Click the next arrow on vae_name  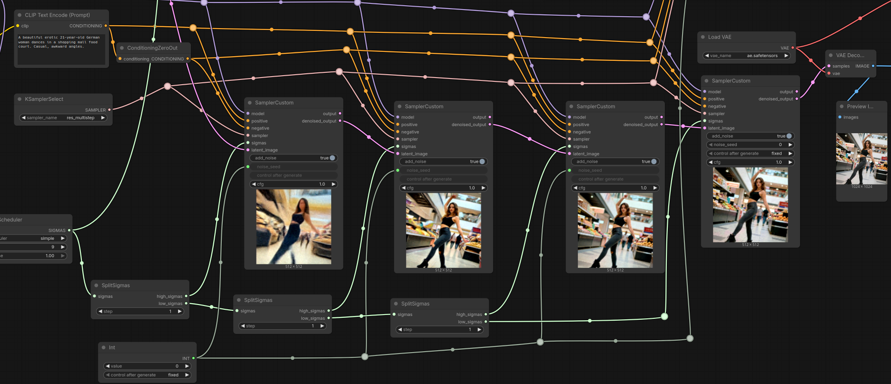click(x=786, y=56)
